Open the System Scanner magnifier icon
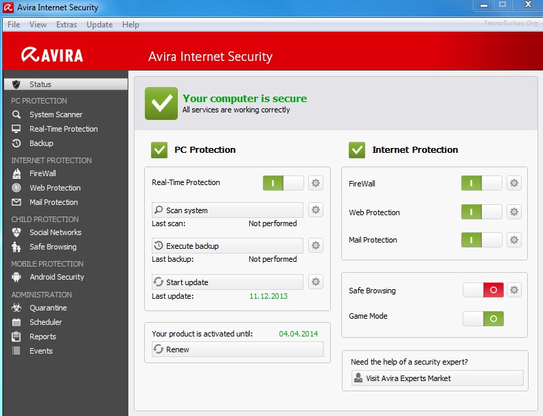The image size is (543, 416). (16, 114)
